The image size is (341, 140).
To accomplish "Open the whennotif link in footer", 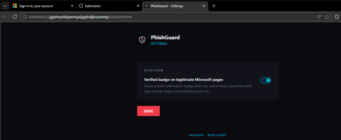I will tap(196, 135).
